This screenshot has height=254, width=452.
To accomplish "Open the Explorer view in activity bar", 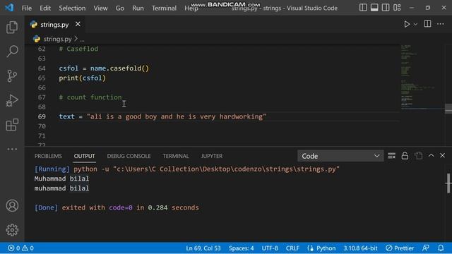I will point(12,27).
